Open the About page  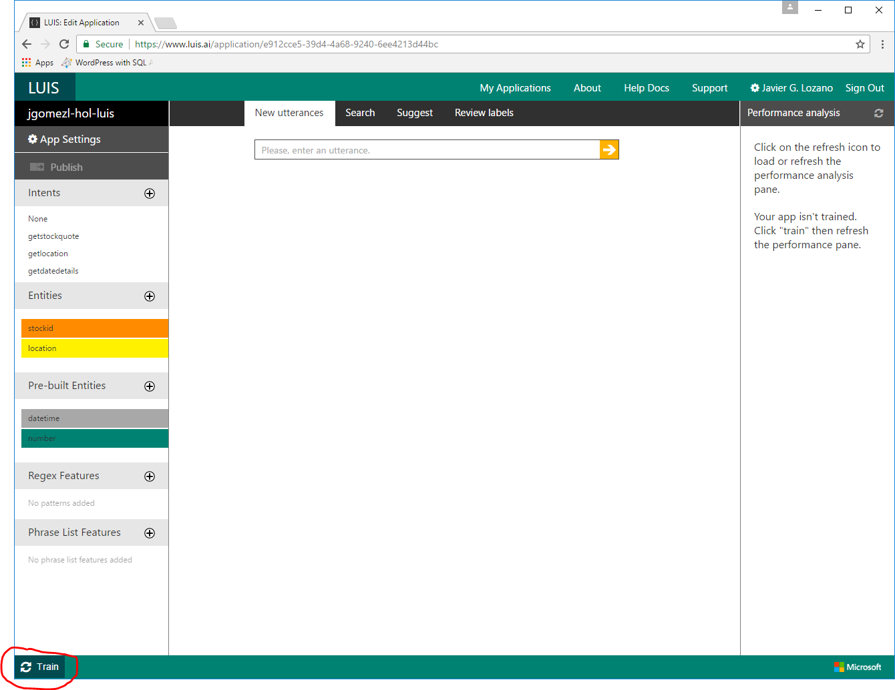pyautogui.click(x=587, y=87)
